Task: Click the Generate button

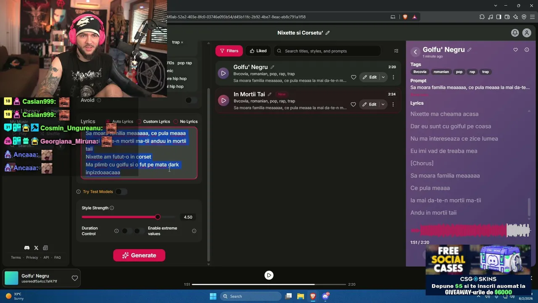Action: tap(139, 255)
